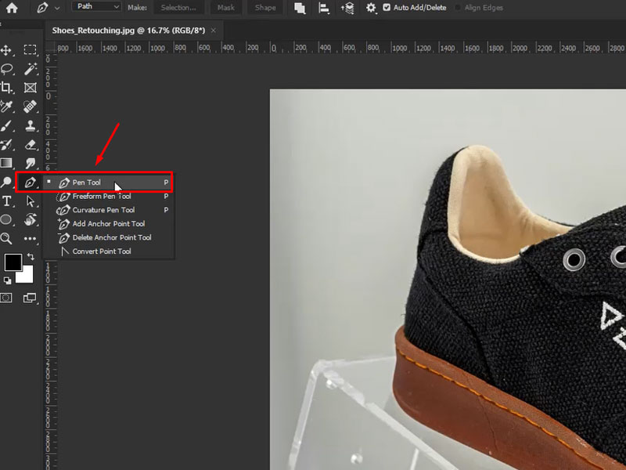This screenshot has height=470, width=626.
Task: Select the Crop tool
Action: [9, 88]
